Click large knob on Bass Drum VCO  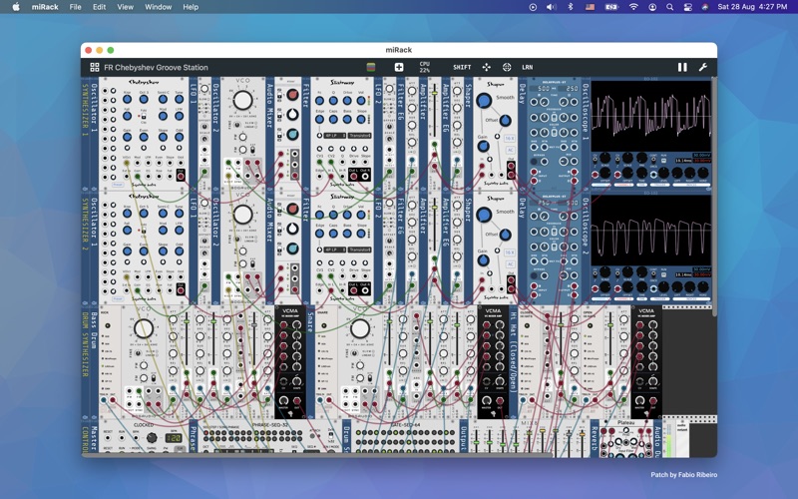tap(144, 329)
